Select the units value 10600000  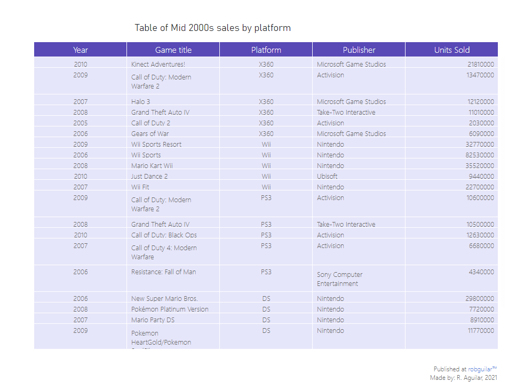pyautogui.click(x=480, y=198)
